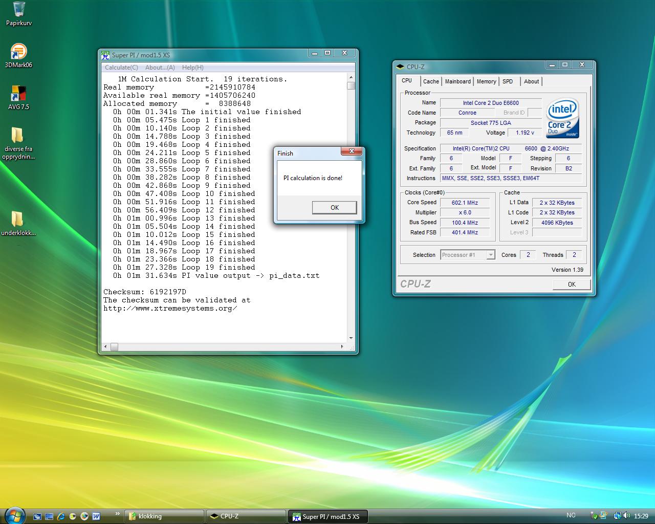Switch to the klokking folder taskbar button
Screen dimensions: 655x524
pyautogui.click(x=164, y=516)
